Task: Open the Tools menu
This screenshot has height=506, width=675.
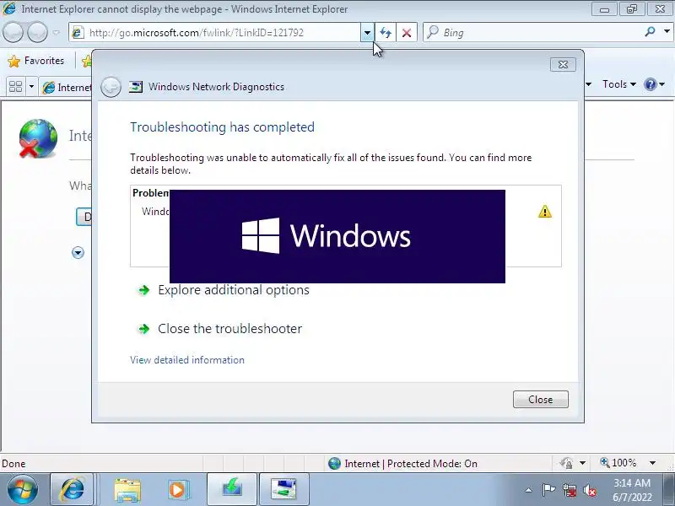Action: 618,84
